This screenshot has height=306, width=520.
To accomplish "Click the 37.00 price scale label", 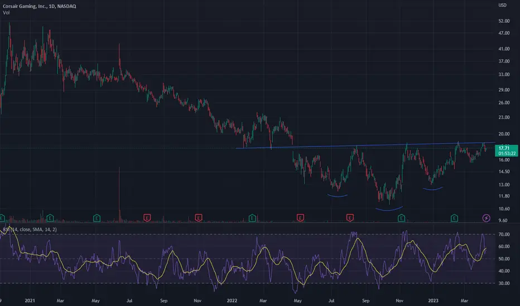I will click(x=504, y=61).
